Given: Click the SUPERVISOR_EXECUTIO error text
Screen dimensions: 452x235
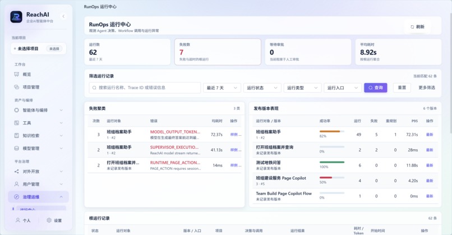Looking at the screenshot, I should (x=174, y=147).
